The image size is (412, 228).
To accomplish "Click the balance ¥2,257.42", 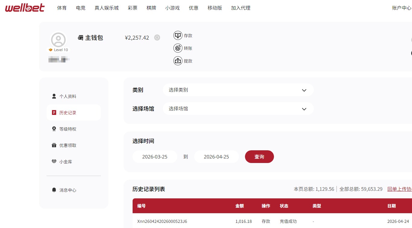I will [137, 38].
